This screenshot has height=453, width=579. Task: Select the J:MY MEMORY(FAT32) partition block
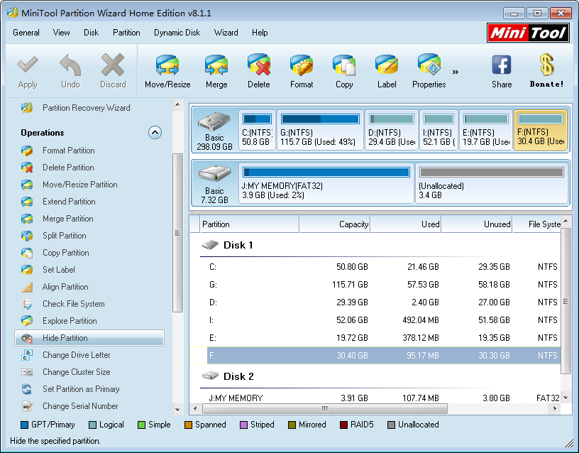[326, 183]
